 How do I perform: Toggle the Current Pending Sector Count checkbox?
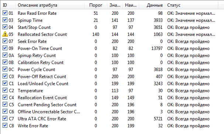tap(5, 104)
